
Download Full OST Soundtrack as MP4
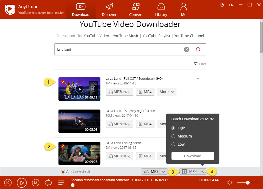point(145,92)
